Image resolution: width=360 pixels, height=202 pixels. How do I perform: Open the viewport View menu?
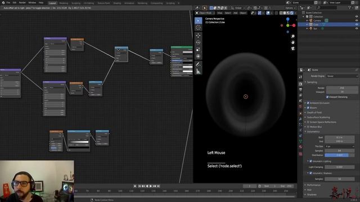click(x=220, y=13)
